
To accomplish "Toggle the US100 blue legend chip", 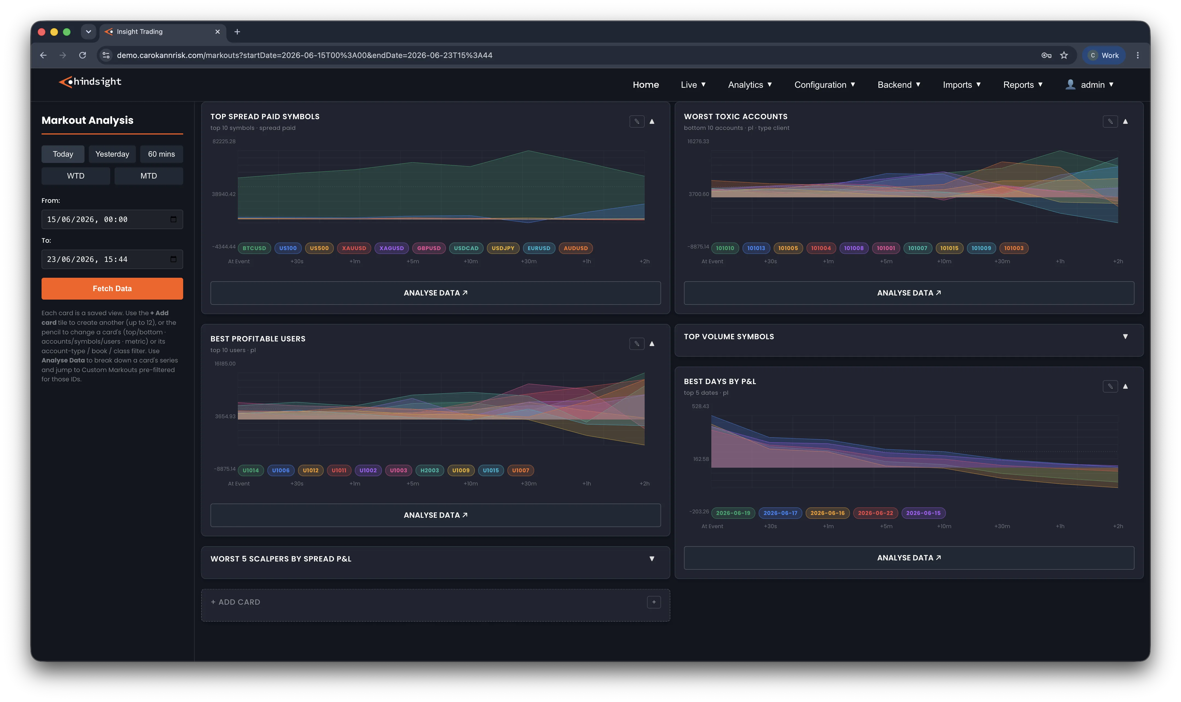I will pos(288,248).
